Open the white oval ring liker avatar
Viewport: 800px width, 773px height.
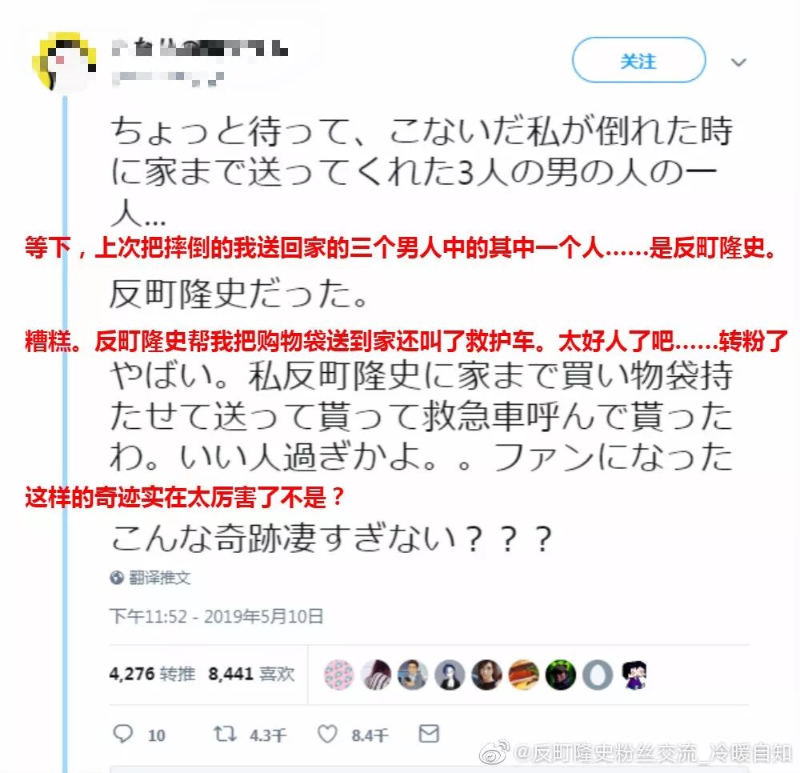pos(598,675)
